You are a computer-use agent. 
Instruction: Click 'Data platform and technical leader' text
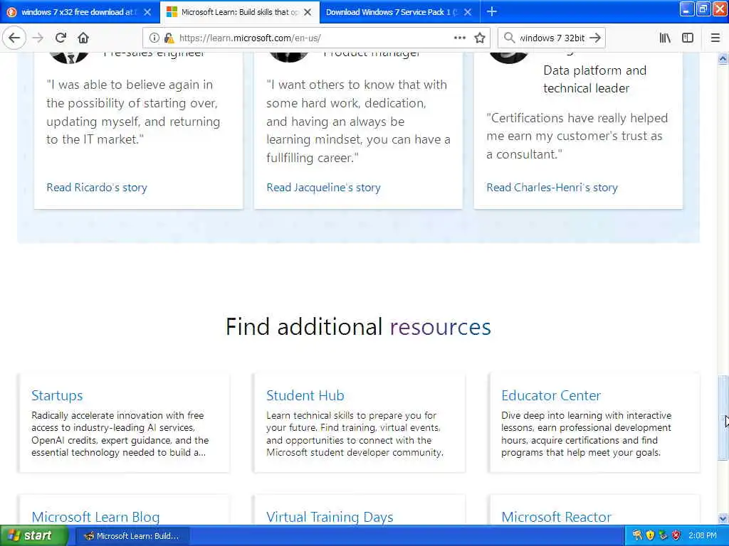(594, 80)
